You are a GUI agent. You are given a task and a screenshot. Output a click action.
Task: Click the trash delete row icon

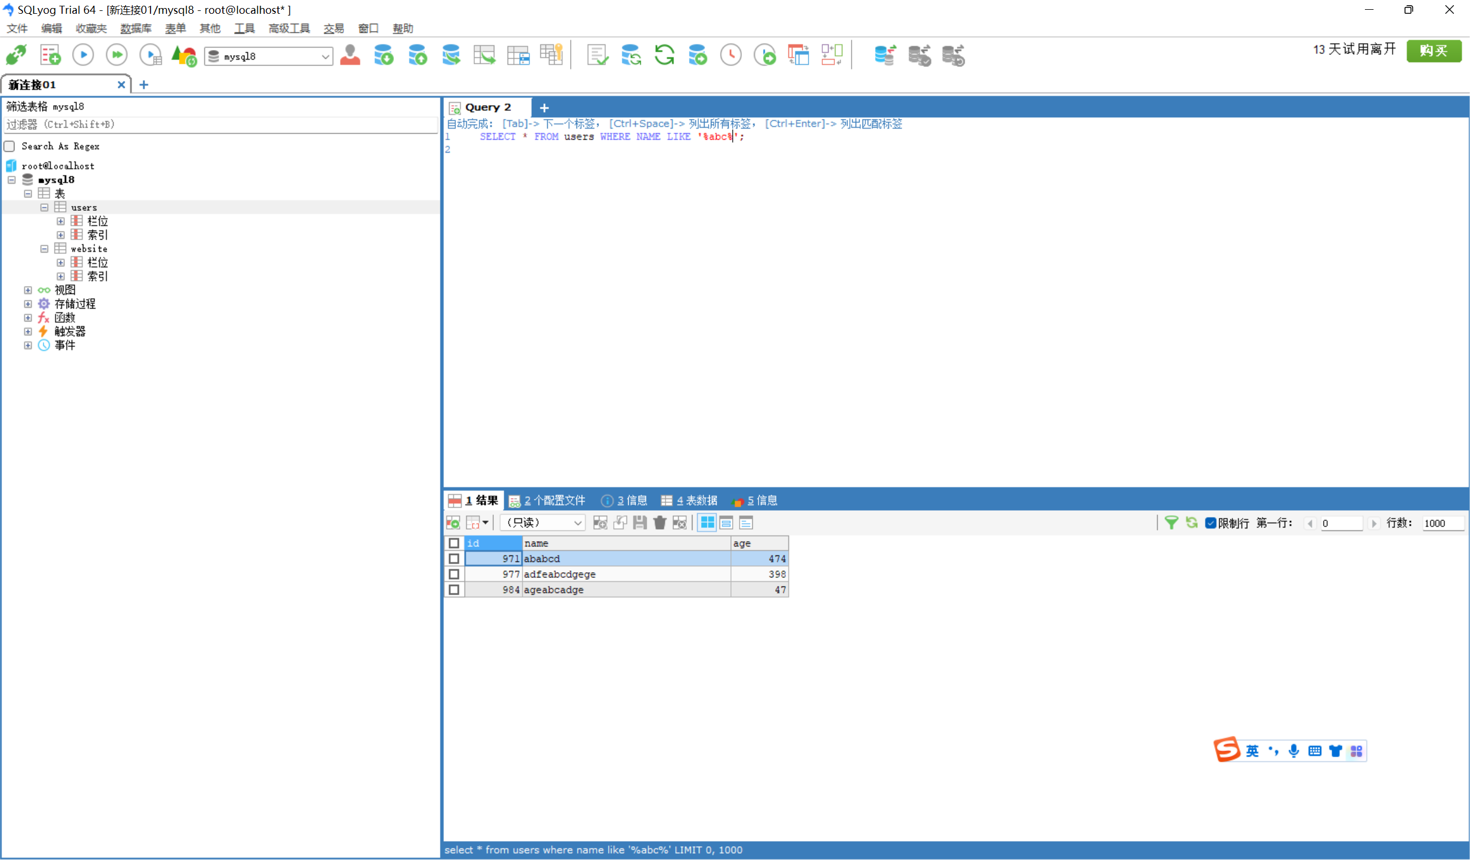coord(660,523)
